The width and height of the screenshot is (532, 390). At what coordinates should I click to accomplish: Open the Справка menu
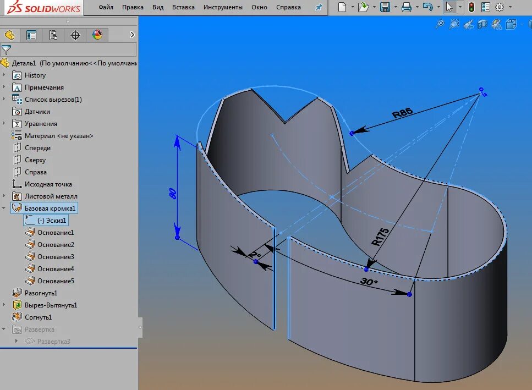point(288,7)
